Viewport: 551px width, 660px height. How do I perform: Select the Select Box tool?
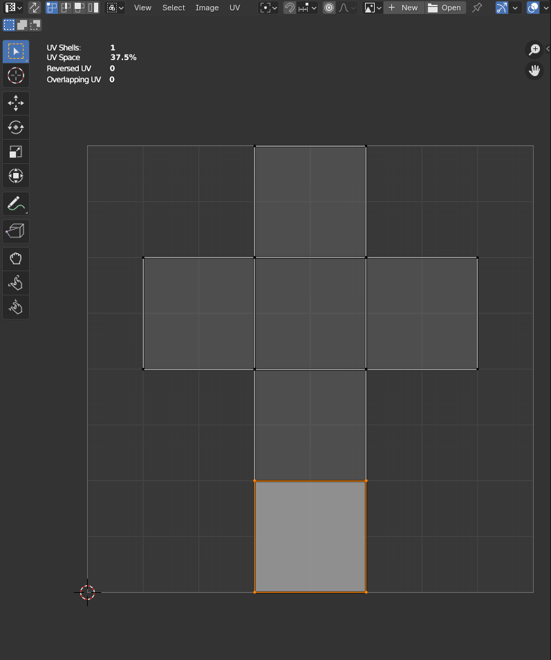16,51
